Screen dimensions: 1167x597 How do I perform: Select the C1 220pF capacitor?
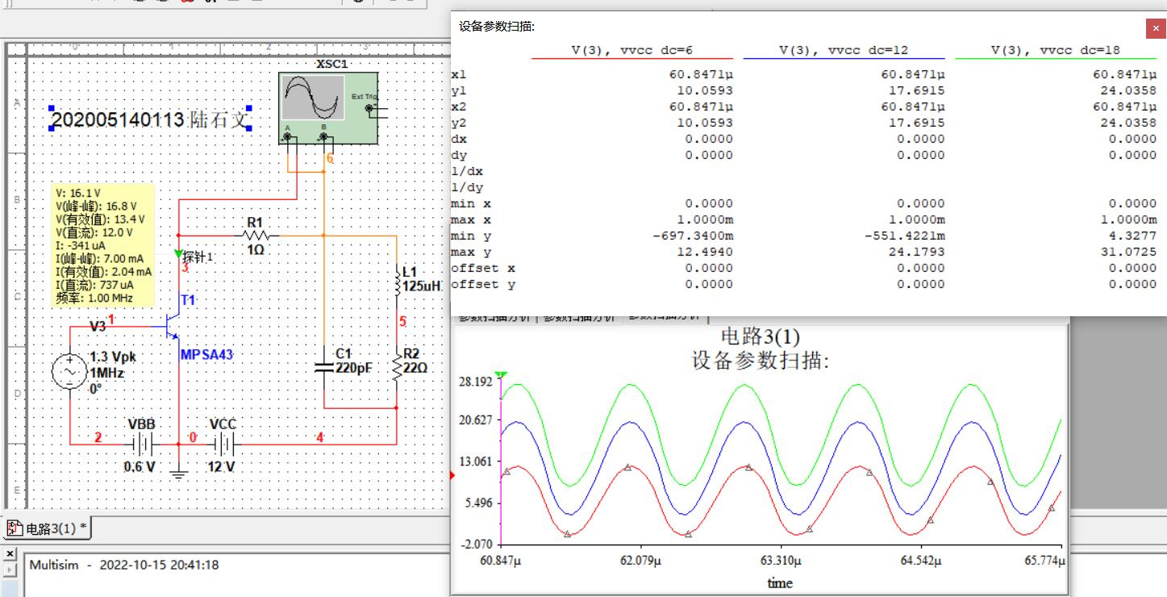point(323,365)
